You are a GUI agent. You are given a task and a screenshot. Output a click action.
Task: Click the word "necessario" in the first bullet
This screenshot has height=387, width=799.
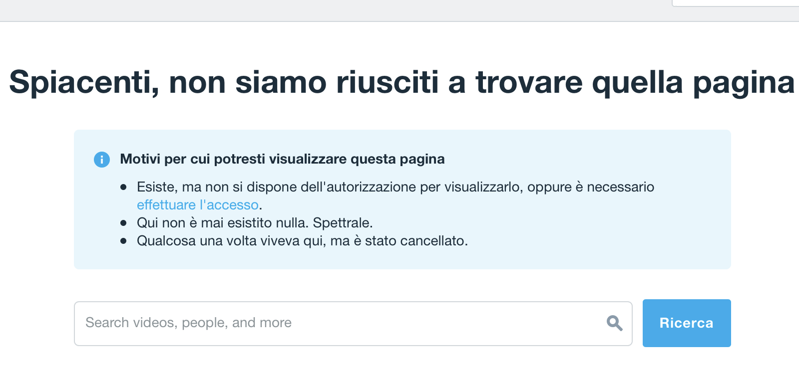pyautogui.click(x=620, y=187)
